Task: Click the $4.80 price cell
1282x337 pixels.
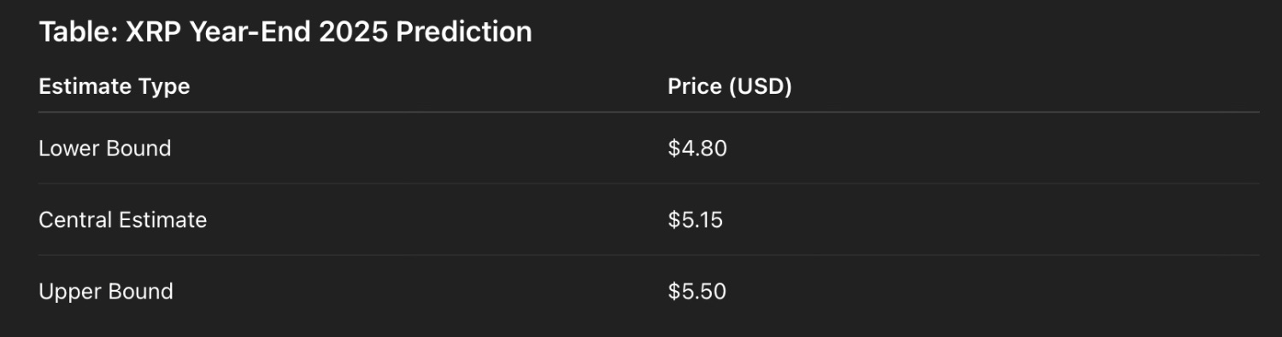Action: (x=697, y=148)
